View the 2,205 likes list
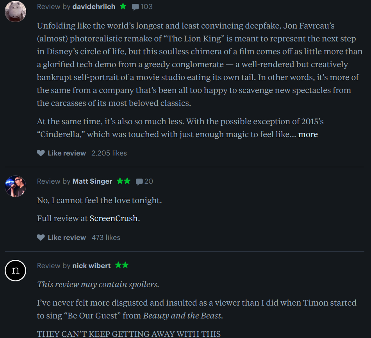The image size is (371, 338). tap(109, 153)
